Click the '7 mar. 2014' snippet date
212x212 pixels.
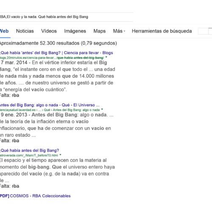14,62
